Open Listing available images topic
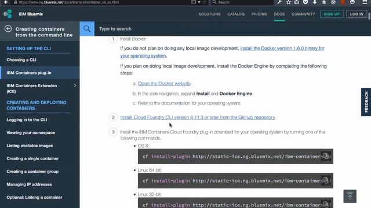The width and height of the screenshot is (371, 208). pyautogui.click(x=30, y=146)
